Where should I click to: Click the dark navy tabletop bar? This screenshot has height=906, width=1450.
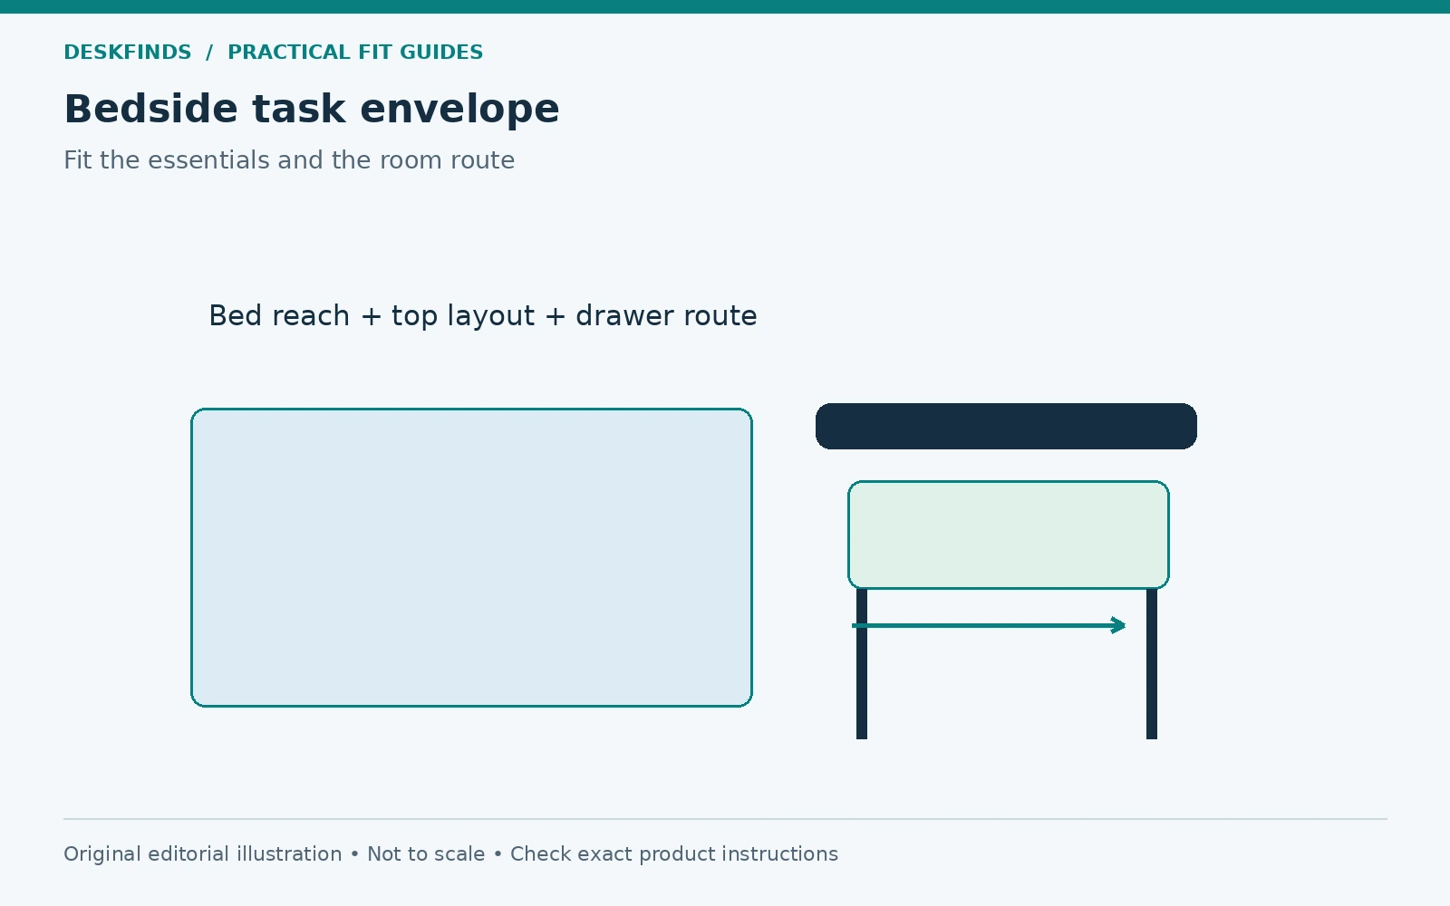(x=1006, y=426)
